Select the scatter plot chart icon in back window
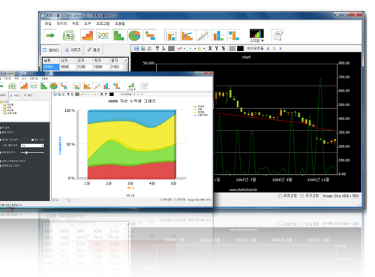 point(202,35)
